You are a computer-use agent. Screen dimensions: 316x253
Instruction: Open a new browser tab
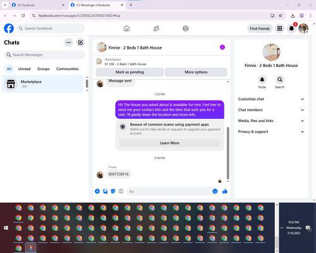(131, 5)
